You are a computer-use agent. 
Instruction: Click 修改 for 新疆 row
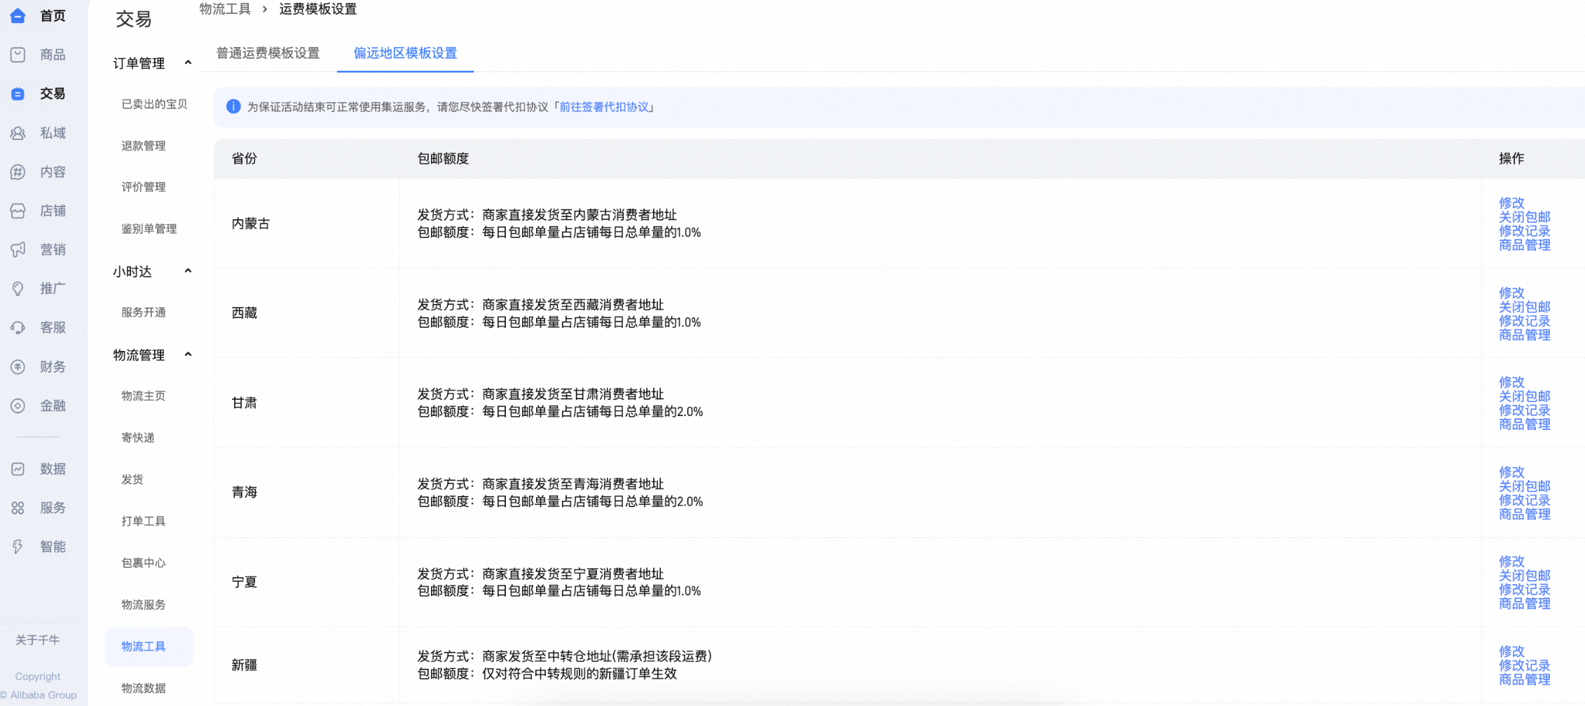1511,651
